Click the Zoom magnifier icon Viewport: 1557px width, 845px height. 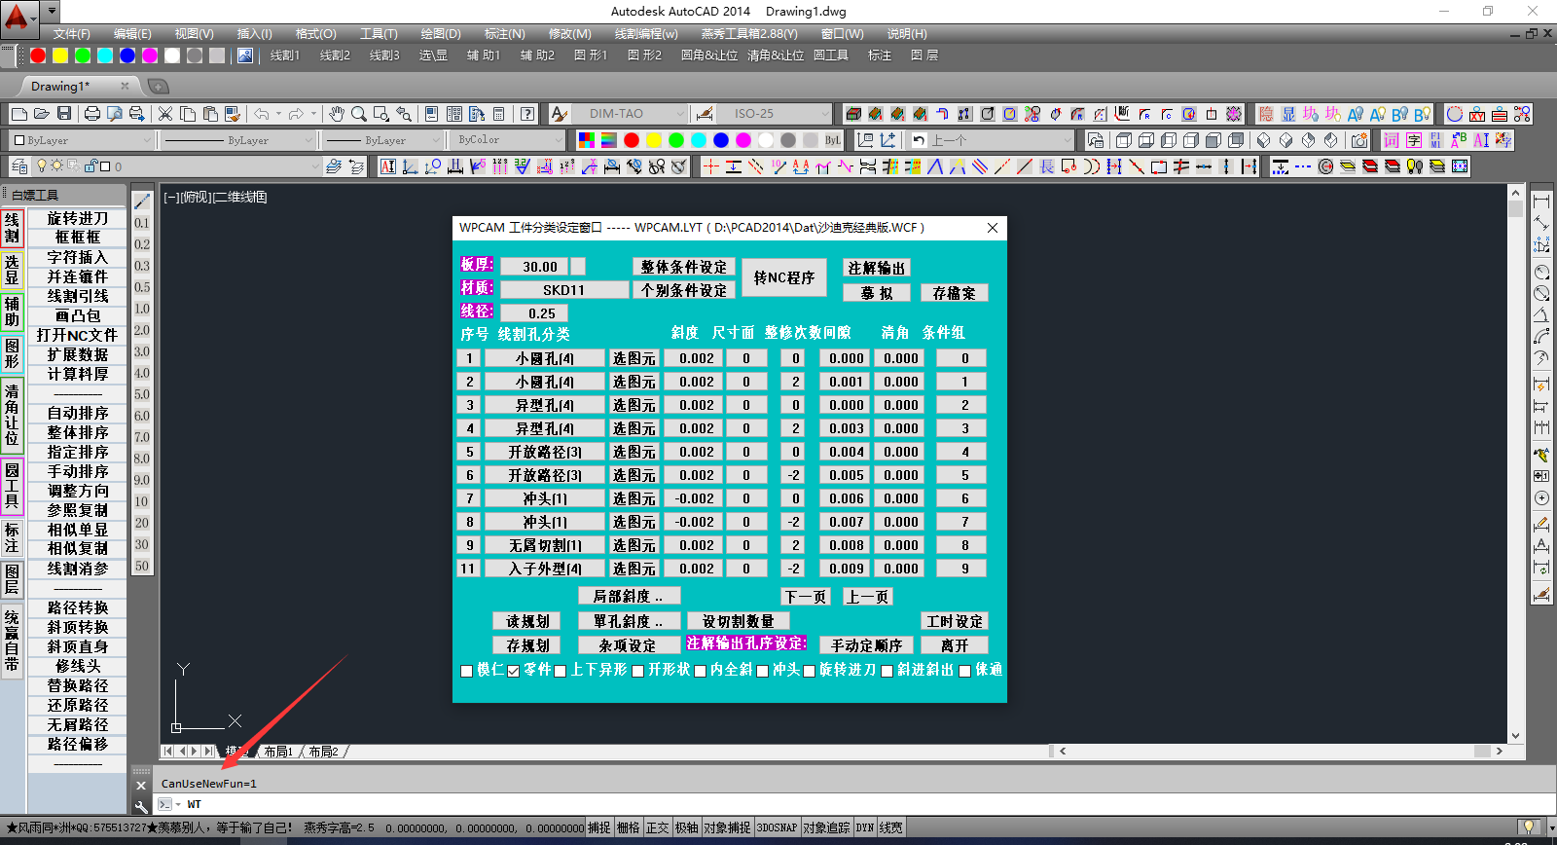359,114
